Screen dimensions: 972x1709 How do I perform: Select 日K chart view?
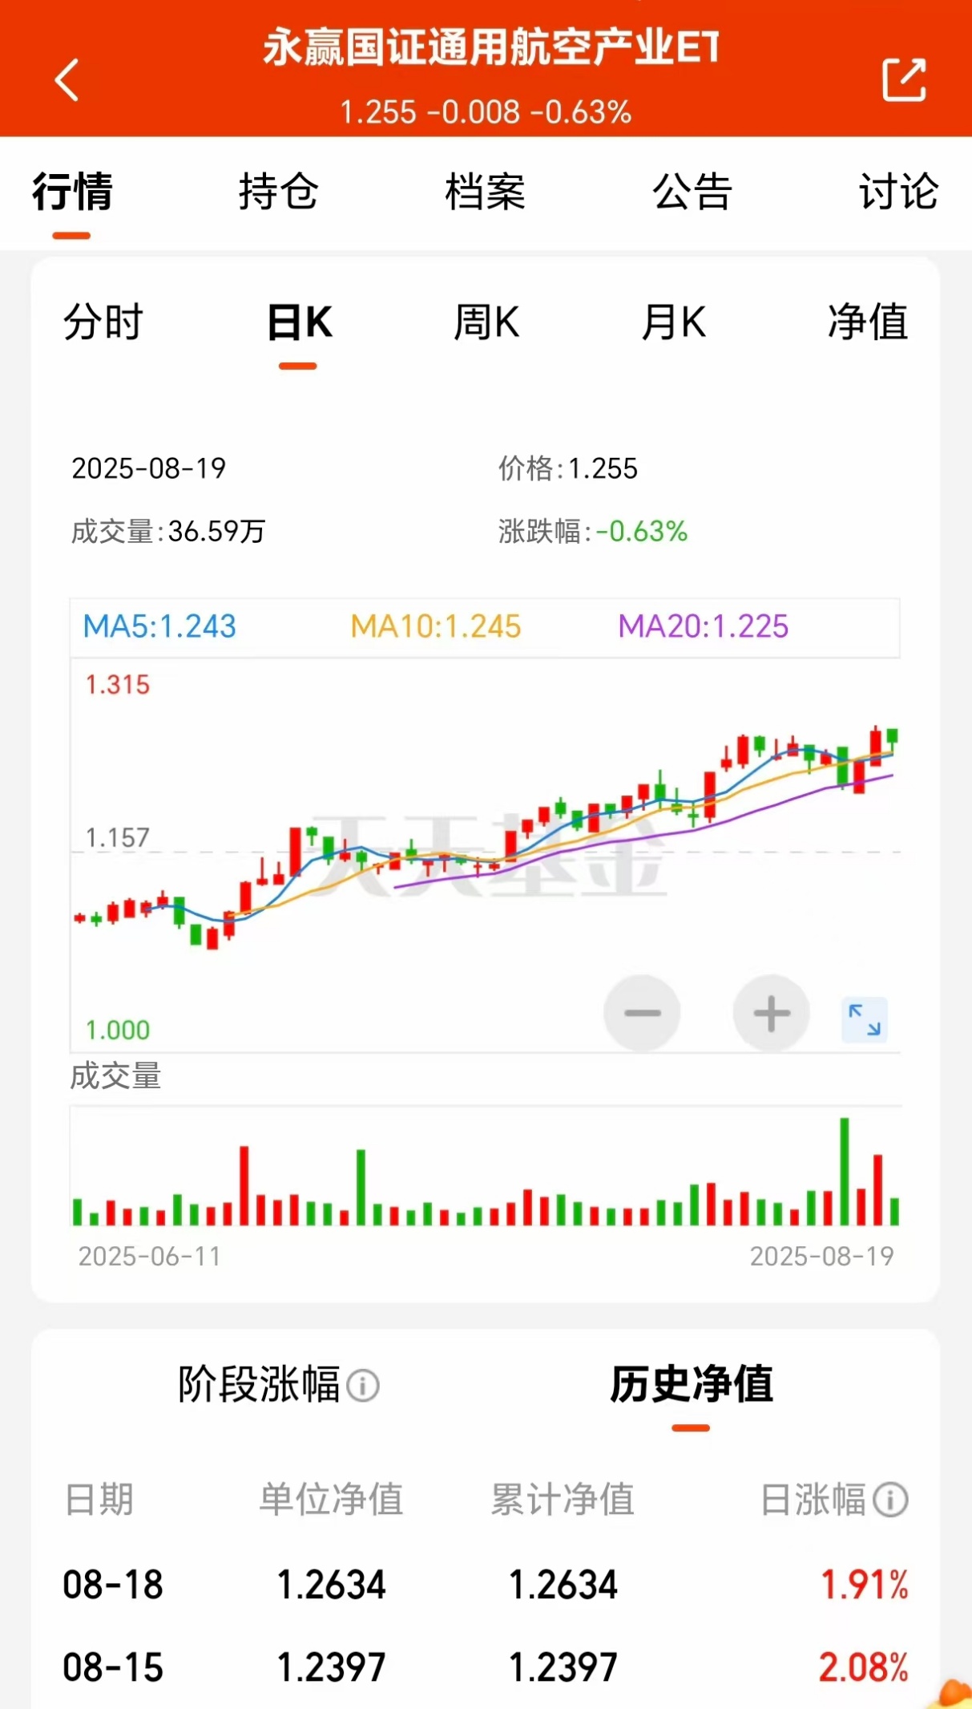(299, 322)
